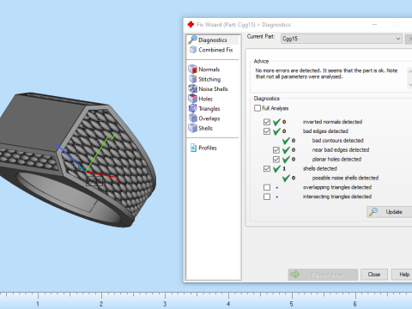Uncheck planar holes detected checkbox
The height and width of the screenshot is (309, 412).
coord(276,160)
